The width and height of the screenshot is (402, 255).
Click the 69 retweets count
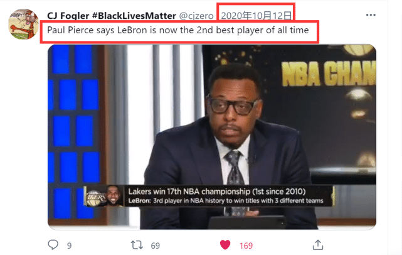155,246
